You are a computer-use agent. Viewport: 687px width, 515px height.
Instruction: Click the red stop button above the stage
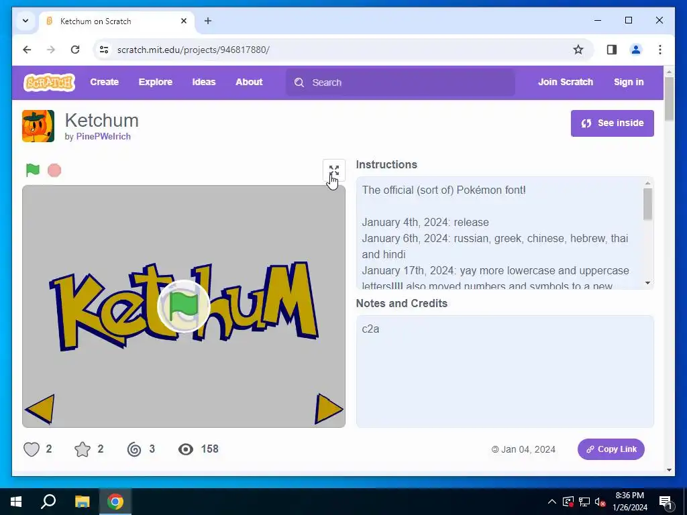[x=54, y=170]
